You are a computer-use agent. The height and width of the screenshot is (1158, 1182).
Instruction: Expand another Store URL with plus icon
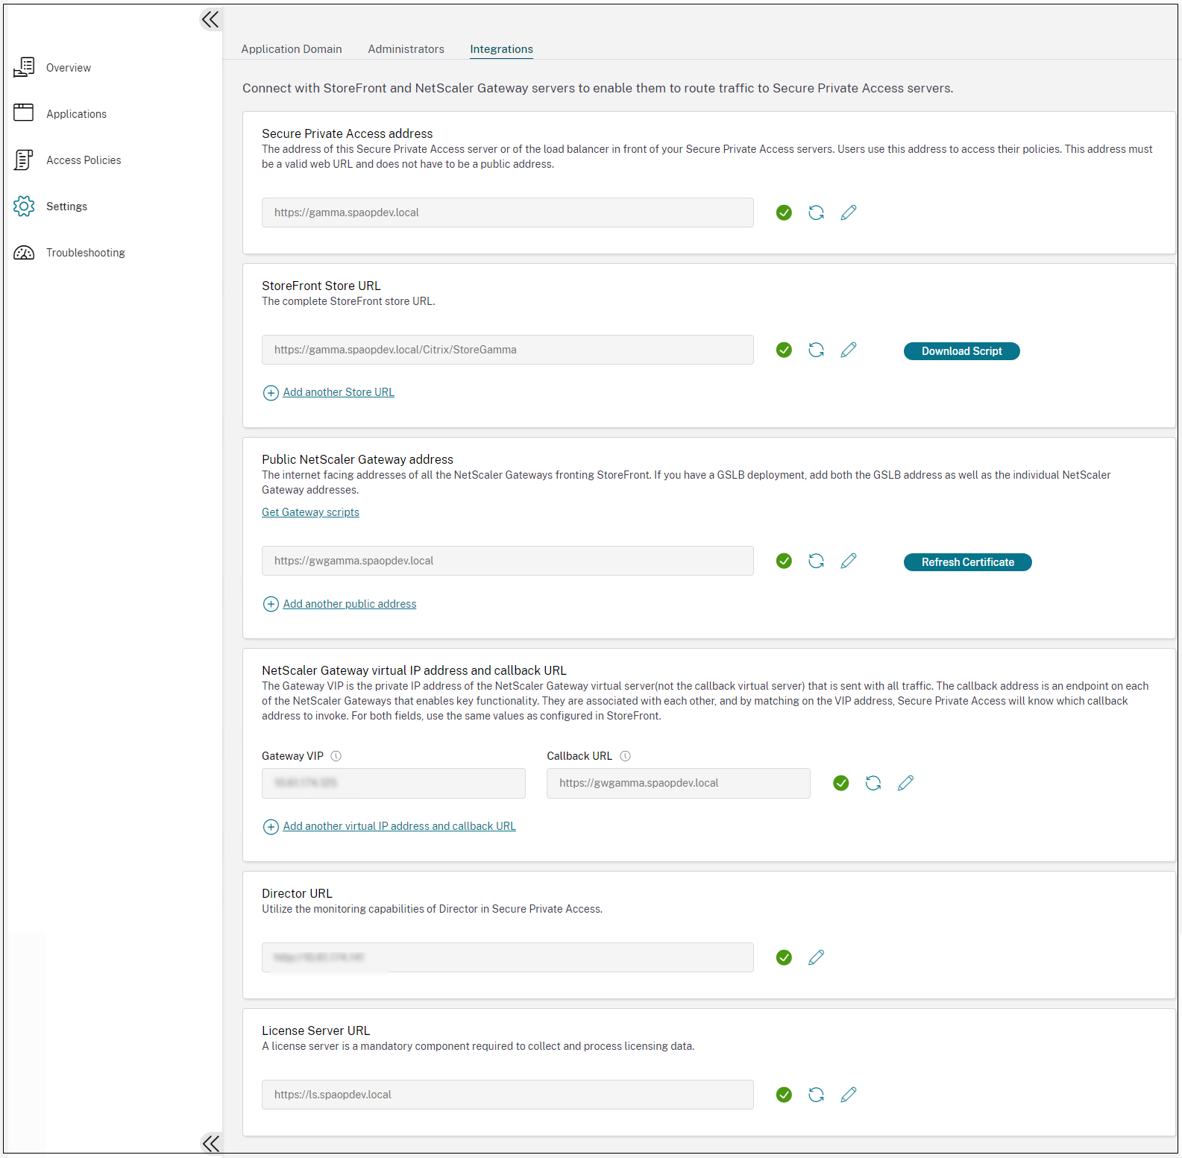point(271,393)
